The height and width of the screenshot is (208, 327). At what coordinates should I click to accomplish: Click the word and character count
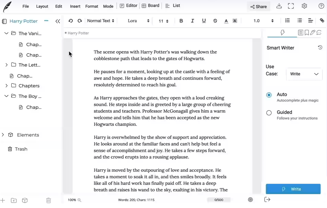pos(136,200)
